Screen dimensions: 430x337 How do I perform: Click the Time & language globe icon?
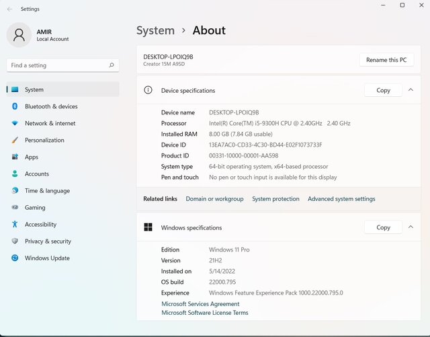point(15,190)
